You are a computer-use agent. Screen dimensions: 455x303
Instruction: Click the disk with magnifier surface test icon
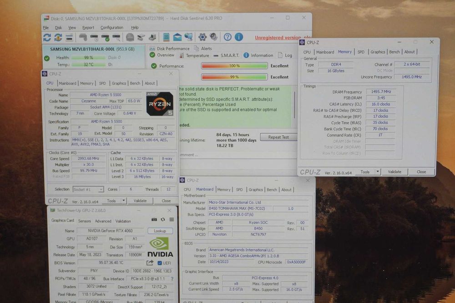[x=116, y=37]
